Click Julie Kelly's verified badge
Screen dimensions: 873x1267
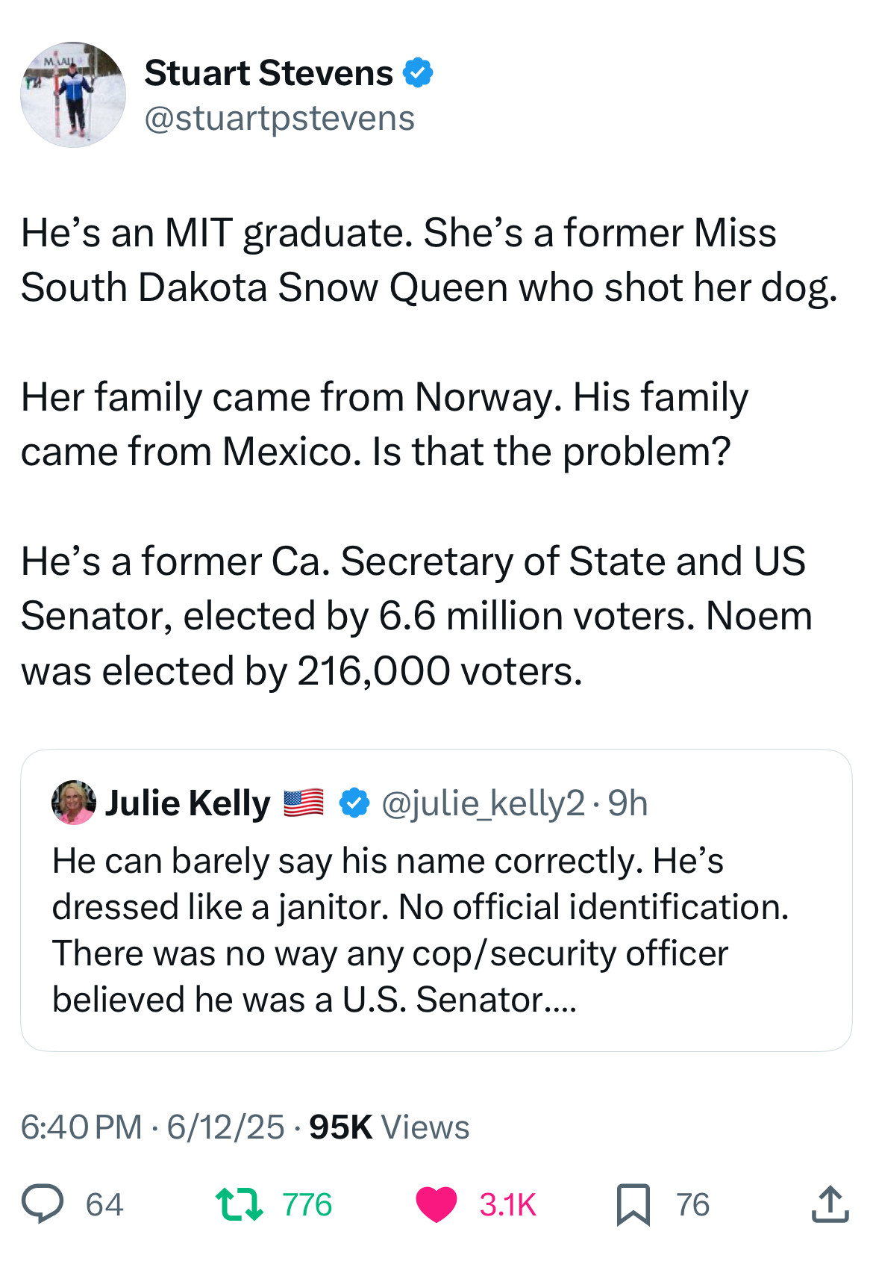pyautogui.click(x=354, y=803)
